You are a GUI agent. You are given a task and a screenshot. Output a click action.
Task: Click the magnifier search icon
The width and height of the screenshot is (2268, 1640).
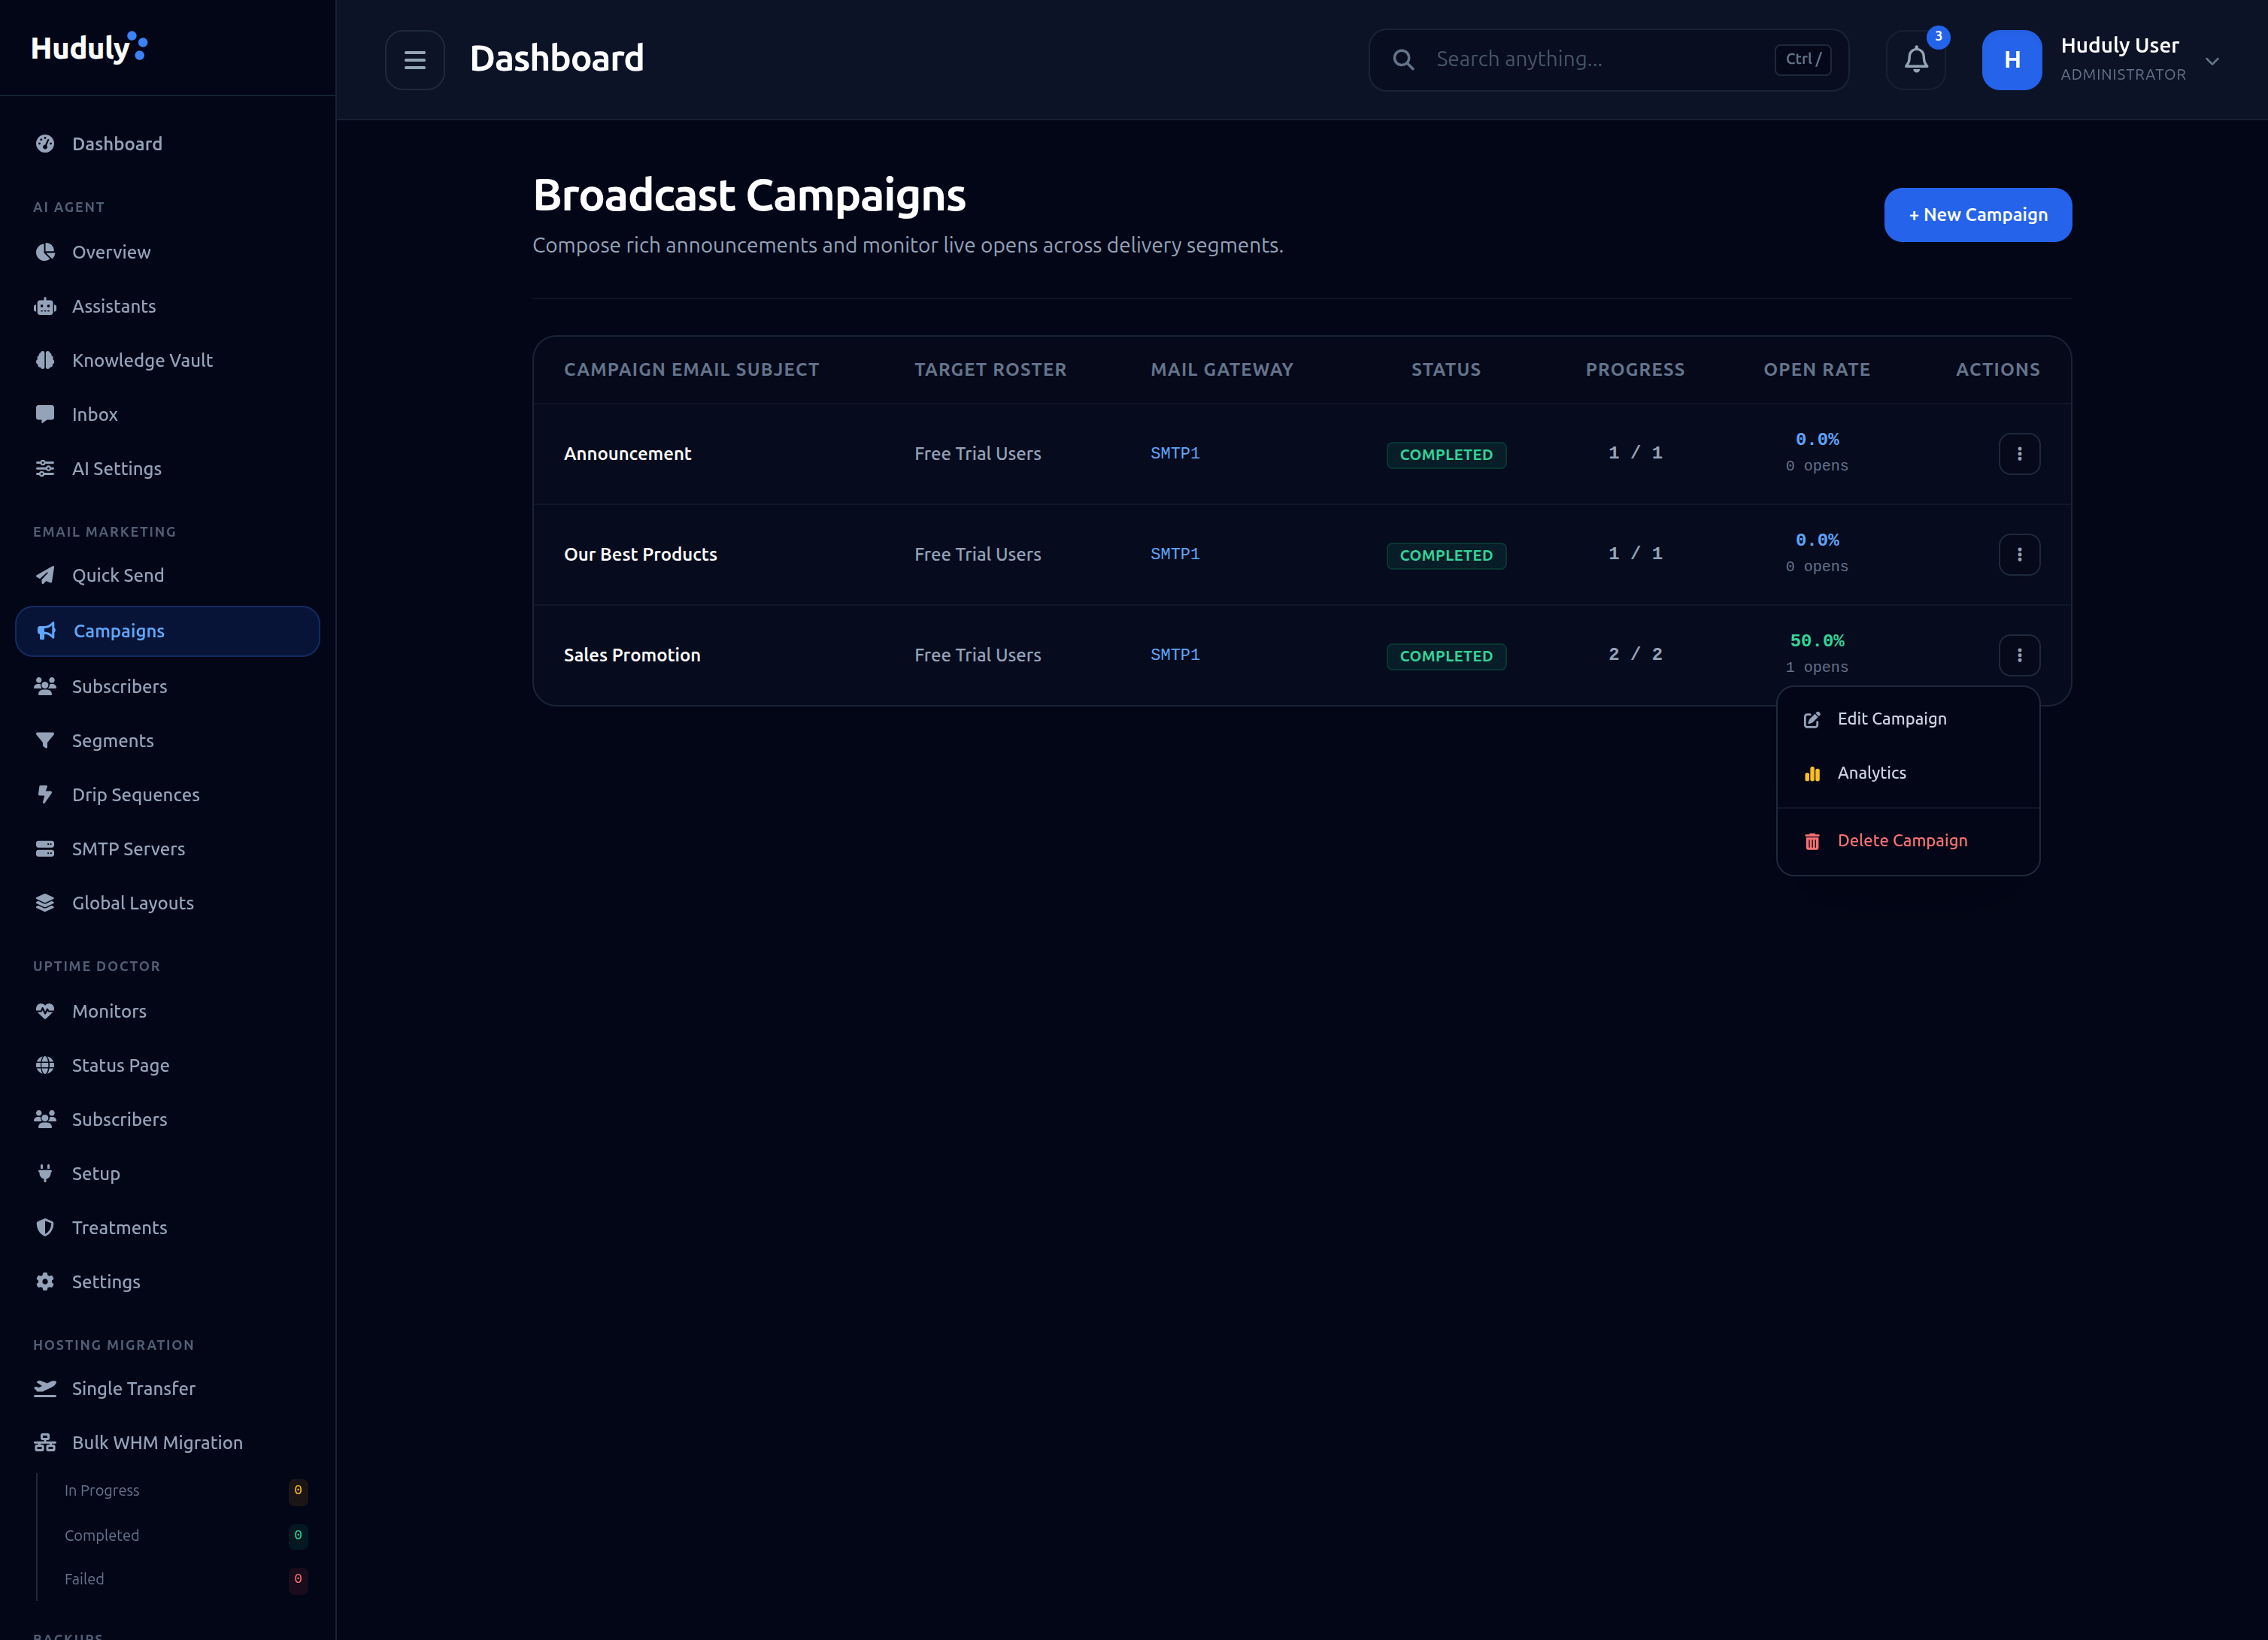click(x=1403, y=60)
